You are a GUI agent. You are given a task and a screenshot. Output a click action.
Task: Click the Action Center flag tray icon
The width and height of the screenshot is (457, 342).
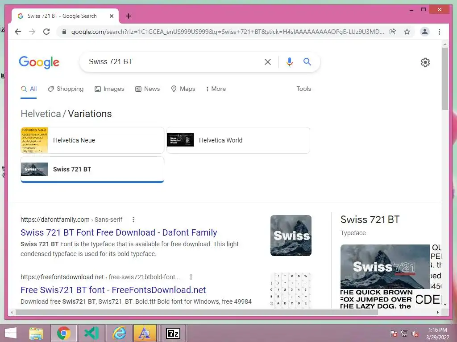[393, 334]
